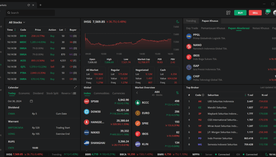The width and height of the screenshot is (276, 157).
Task: Open the Calendar tabs hamburger menu
Action: point(75,93)
